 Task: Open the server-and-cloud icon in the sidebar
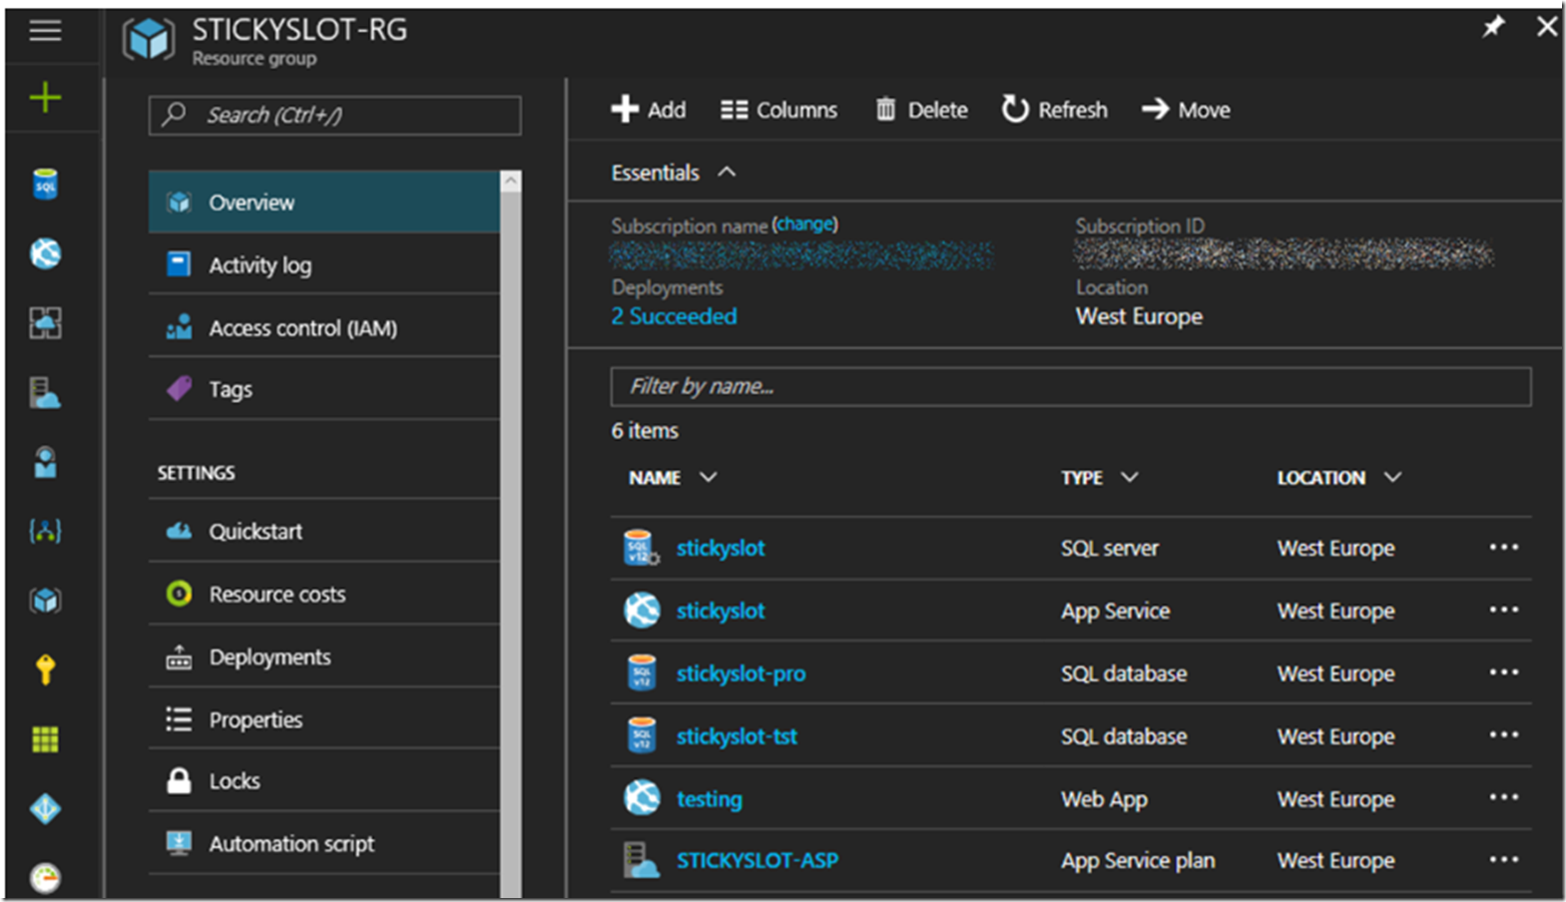point(45,392)
